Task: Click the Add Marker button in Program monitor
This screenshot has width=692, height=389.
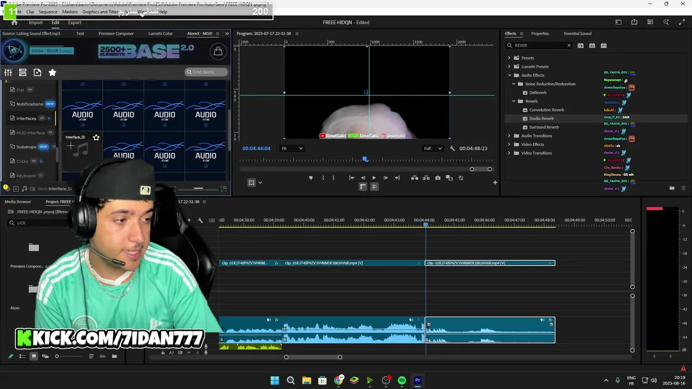Action: (x=310, y=178)
